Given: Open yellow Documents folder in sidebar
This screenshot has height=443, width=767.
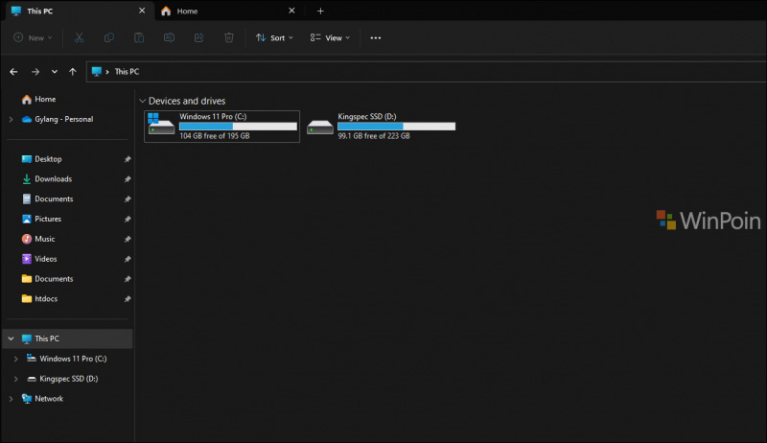Looking at the screenshot, I should tap(54, 279).
